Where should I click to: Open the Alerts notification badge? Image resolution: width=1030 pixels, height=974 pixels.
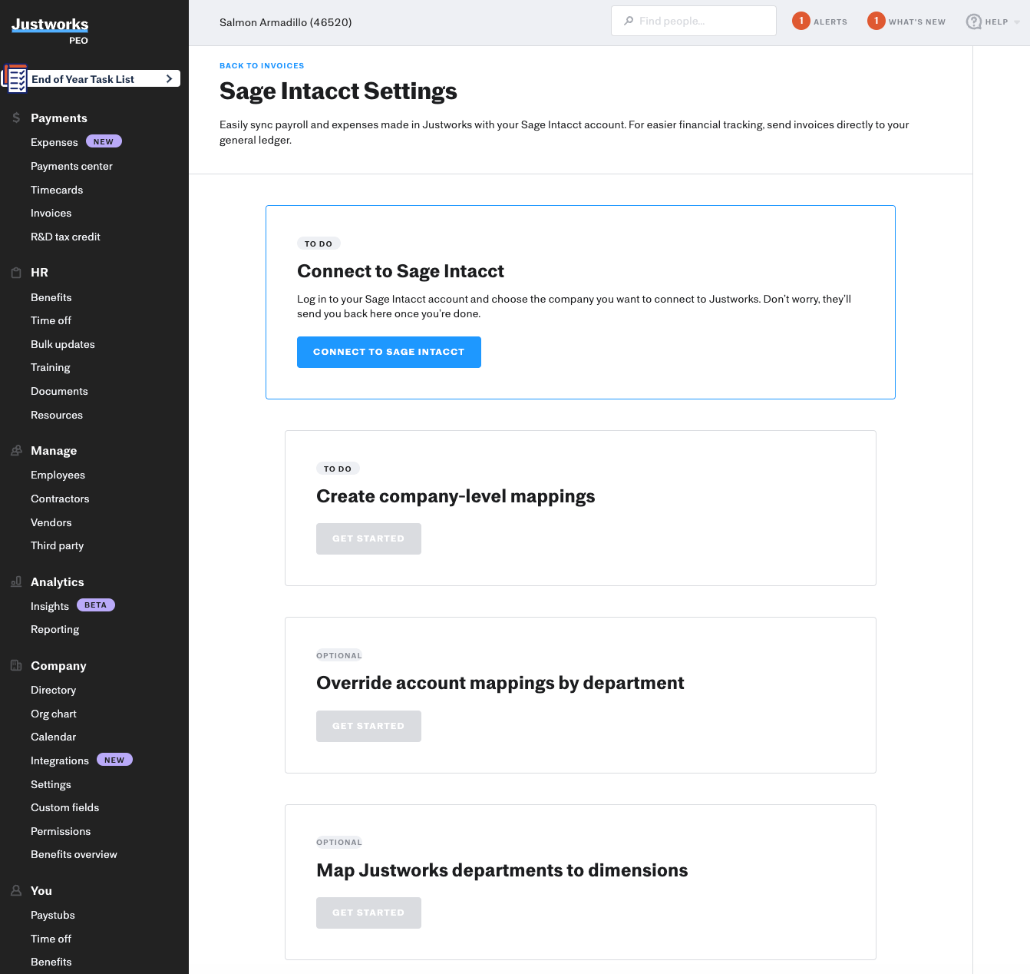click(801, 21)
